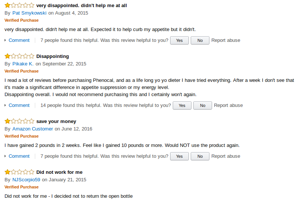Vote Yes on Pikake K.'s review

182,105
